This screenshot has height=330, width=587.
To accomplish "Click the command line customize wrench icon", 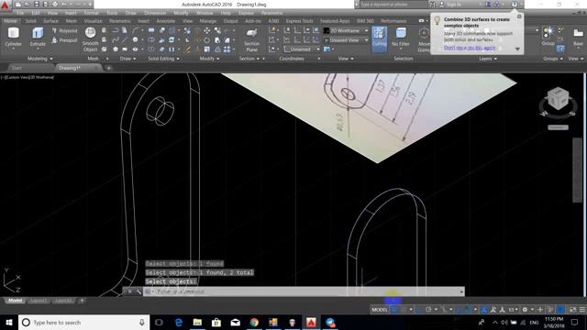I will point(138,291).
